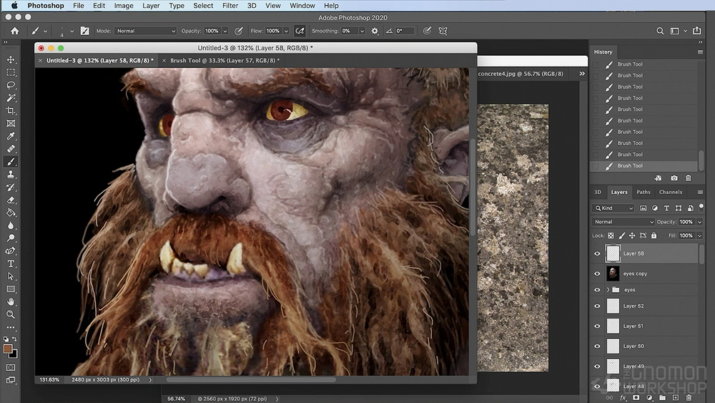715x403 pixels.
Task: Toggle pressure for opacity
Action: pyautogui.click(x=239, y=31)
